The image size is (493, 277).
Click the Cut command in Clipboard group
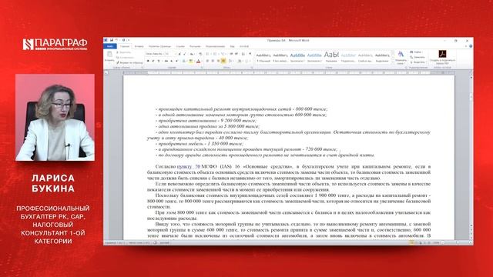point(123,52)
